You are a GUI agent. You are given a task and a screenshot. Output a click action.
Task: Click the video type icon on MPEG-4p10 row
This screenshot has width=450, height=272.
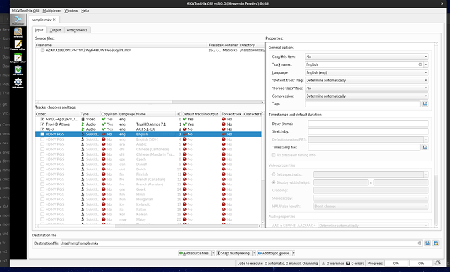pyautogui.click(x=83, y=119)
